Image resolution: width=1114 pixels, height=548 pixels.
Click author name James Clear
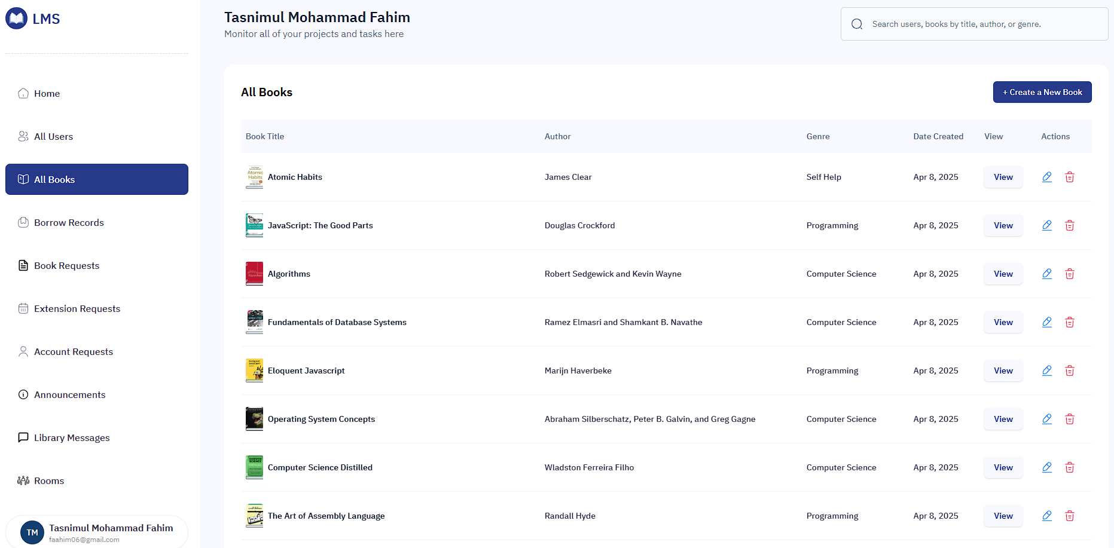click(x=568, y=177)
